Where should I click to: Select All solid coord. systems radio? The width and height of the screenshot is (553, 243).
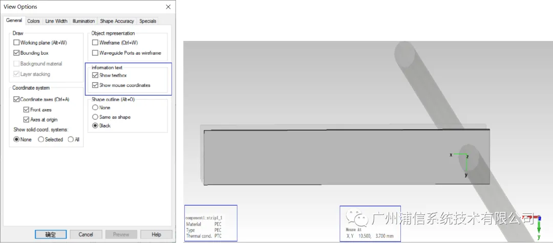tap(71, 140)
